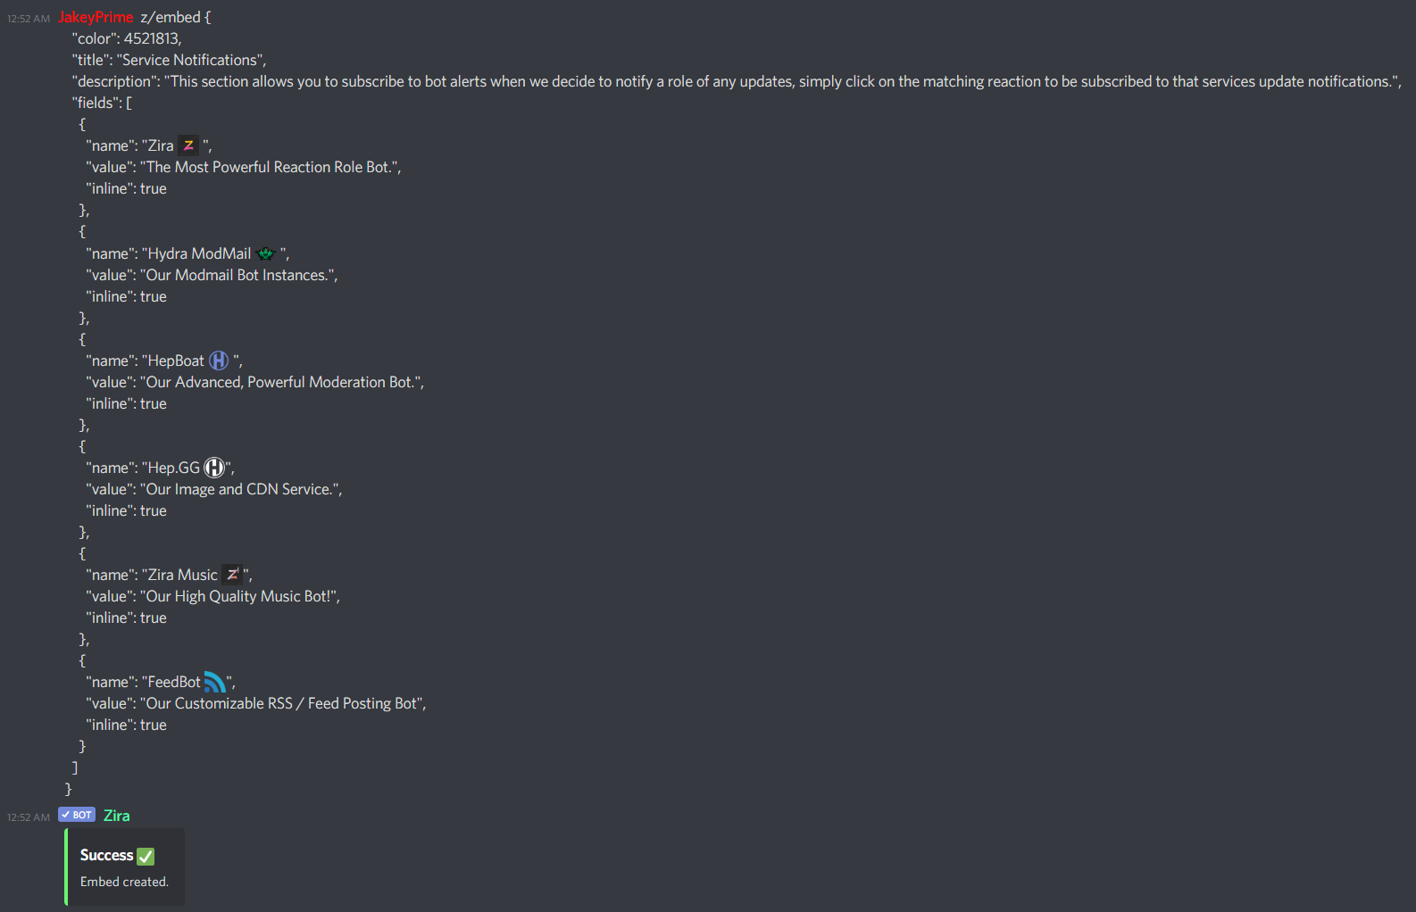This screenshot has width=1416, height=912.
Task: Click the Hep.GG white H emoji
Action: tap(214, 468)
